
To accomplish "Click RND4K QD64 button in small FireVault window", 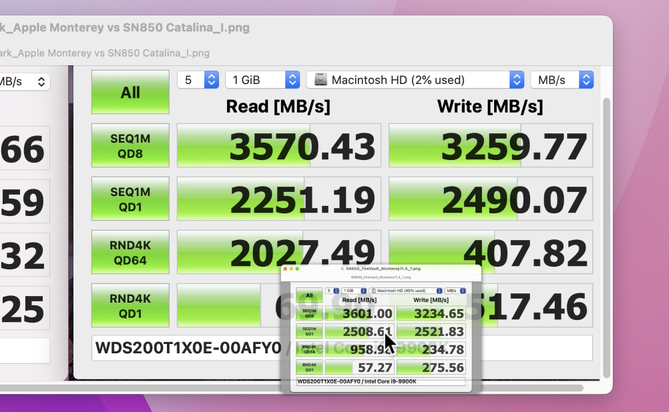I will [x=309, y=349].
